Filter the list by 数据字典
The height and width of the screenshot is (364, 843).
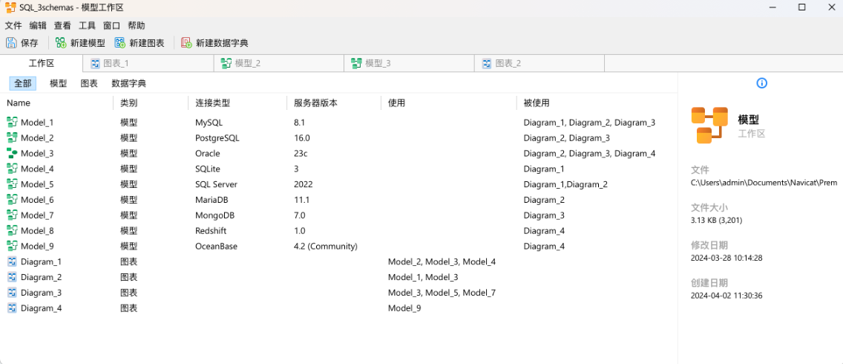(x=128, y=83)
